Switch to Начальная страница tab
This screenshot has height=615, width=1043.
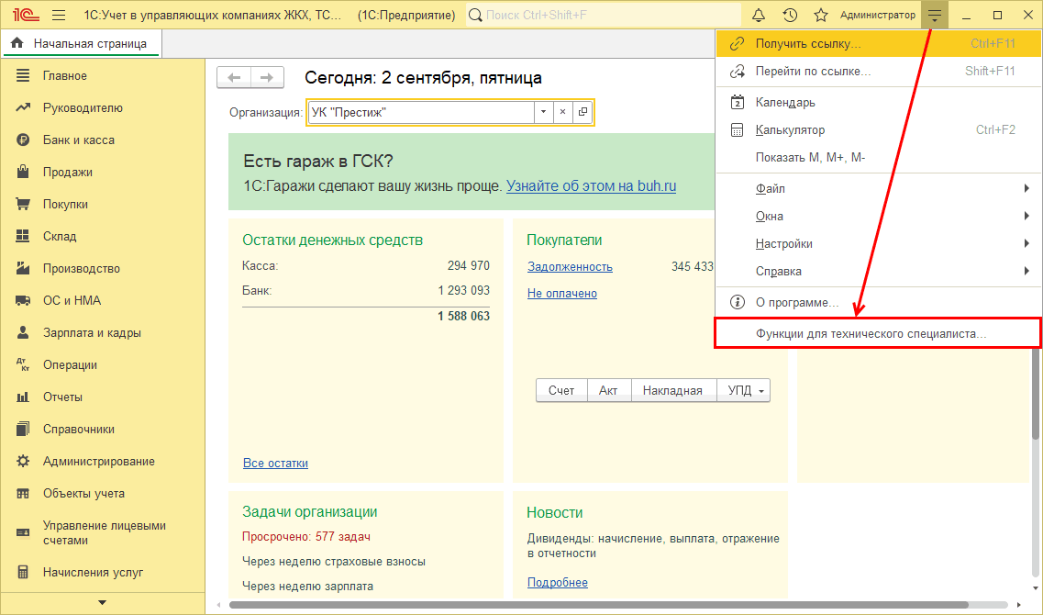coord(81,43)
